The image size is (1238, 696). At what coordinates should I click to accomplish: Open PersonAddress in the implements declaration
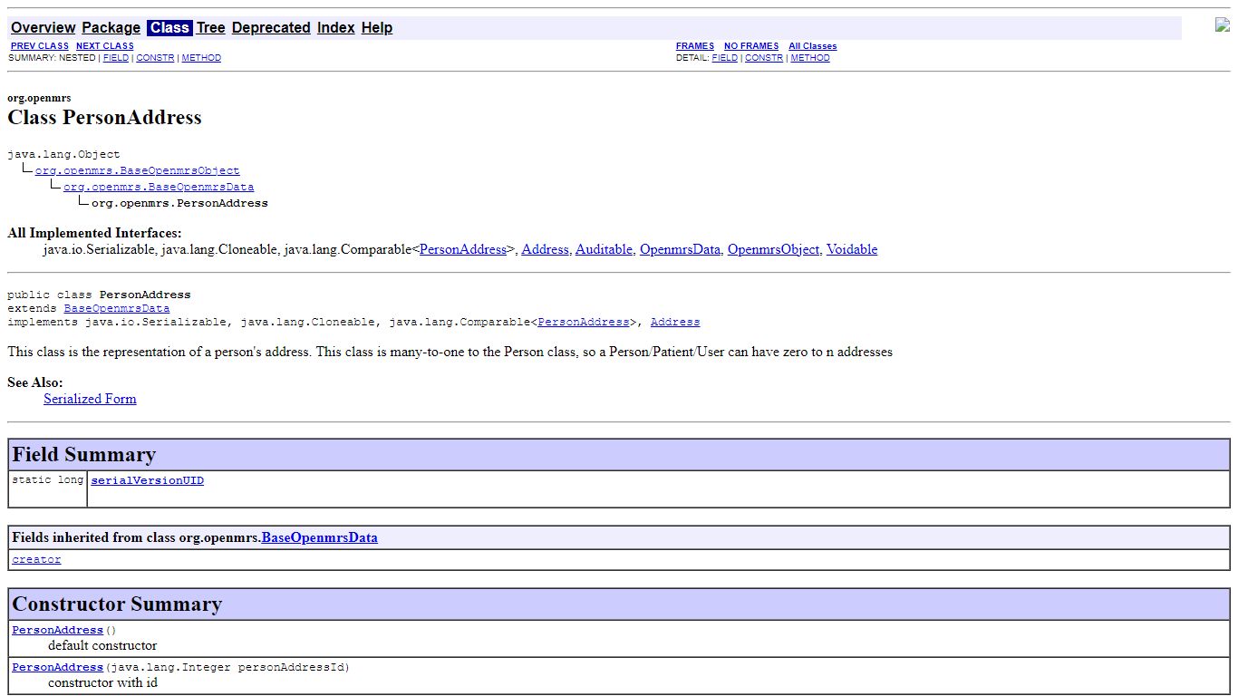583,322
